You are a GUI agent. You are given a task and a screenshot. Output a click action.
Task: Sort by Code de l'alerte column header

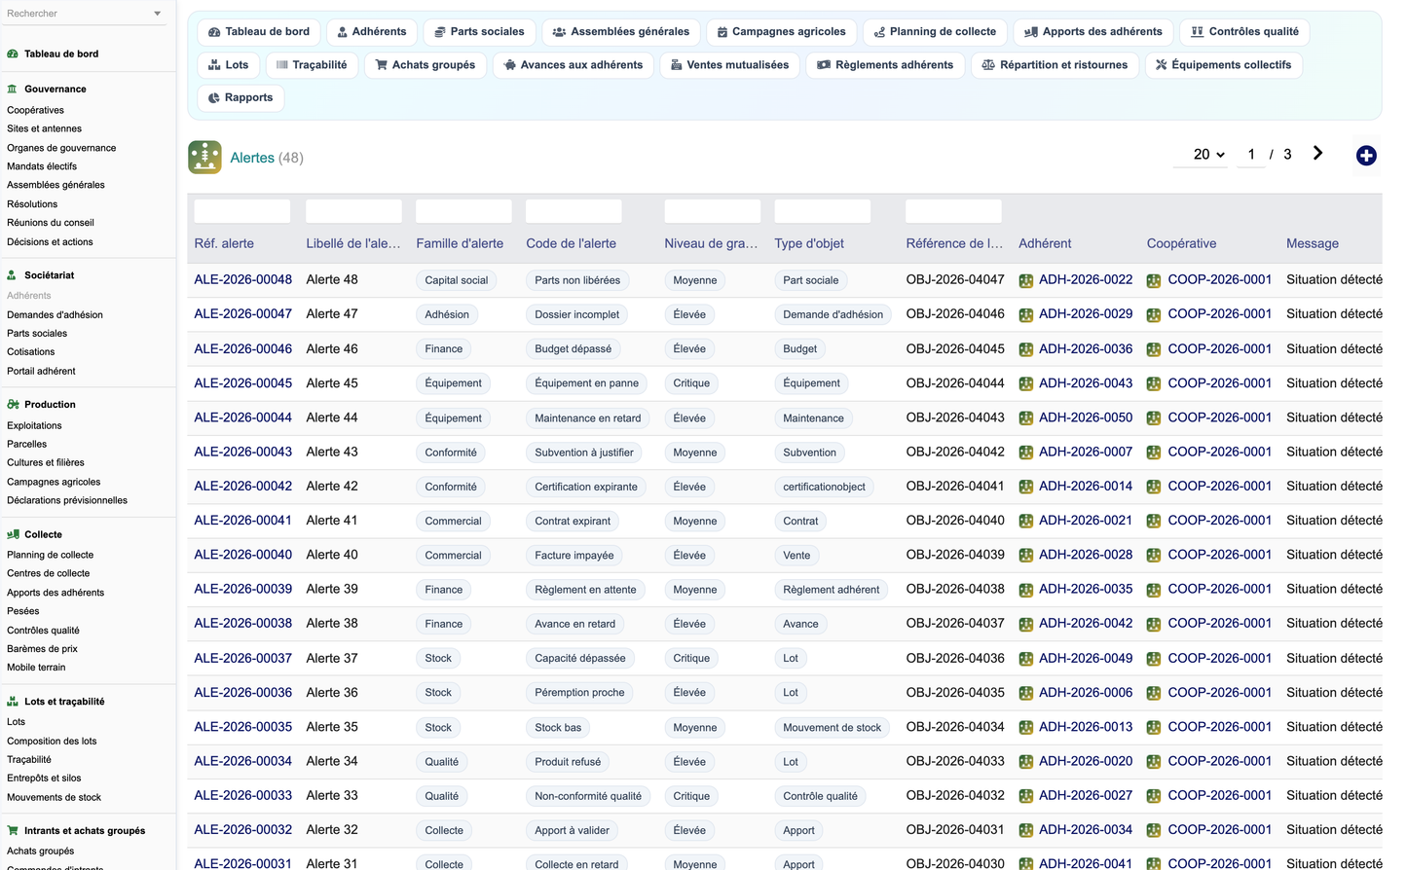point(571,243)
